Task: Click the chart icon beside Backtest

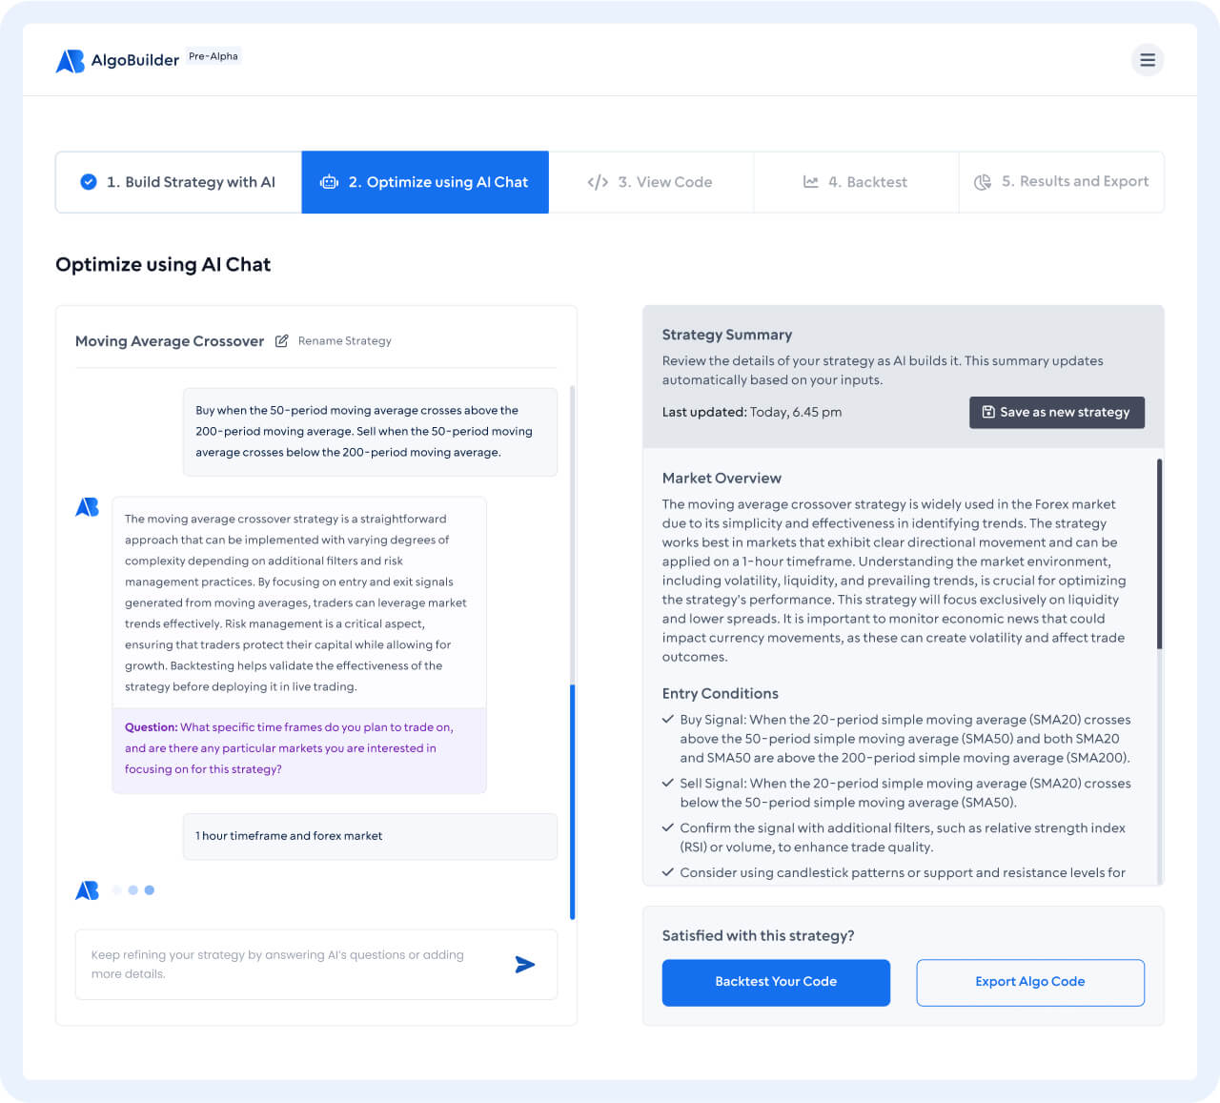Action: click(x=811, y=181)
